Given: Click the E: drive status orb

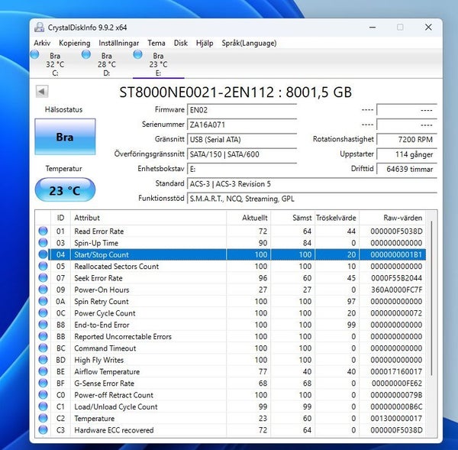Looking at the screenshot, I should click(x=137, y=54).
